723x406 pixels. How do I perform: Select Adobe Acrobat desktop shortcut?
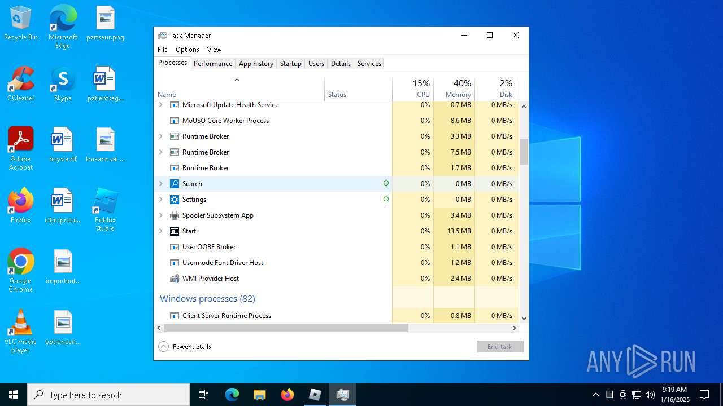click(x=21, y=149)
